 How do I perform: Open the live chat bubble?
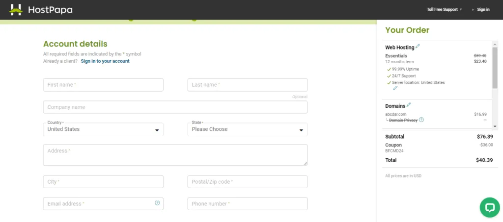coord(489,207)
